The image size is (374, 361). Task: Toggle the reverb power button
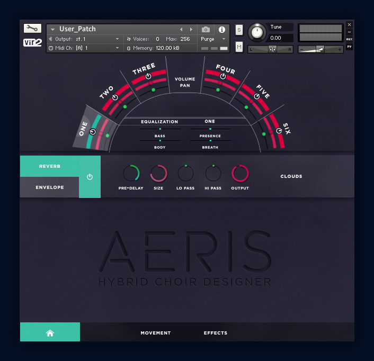tap(90, 177)
